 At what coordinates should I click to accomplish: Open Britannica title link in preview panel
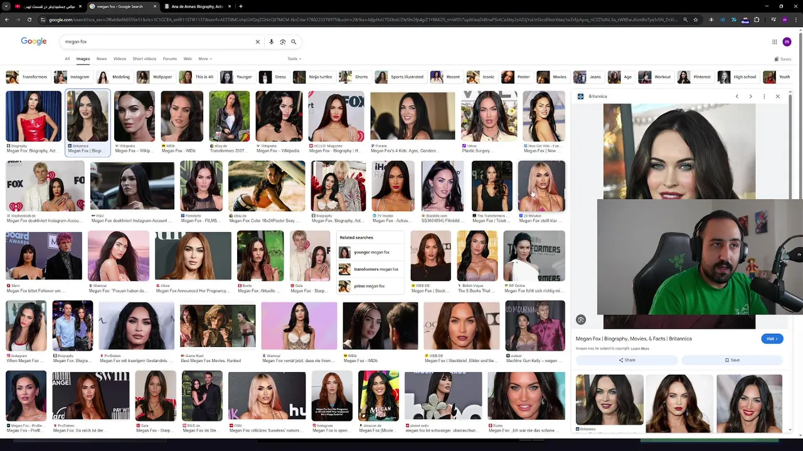tap(634, 339)
